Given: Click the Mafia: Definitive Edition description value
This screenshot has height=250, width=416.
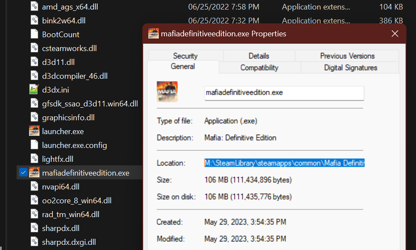Looking at the screenshot, I should pos(240,138).
